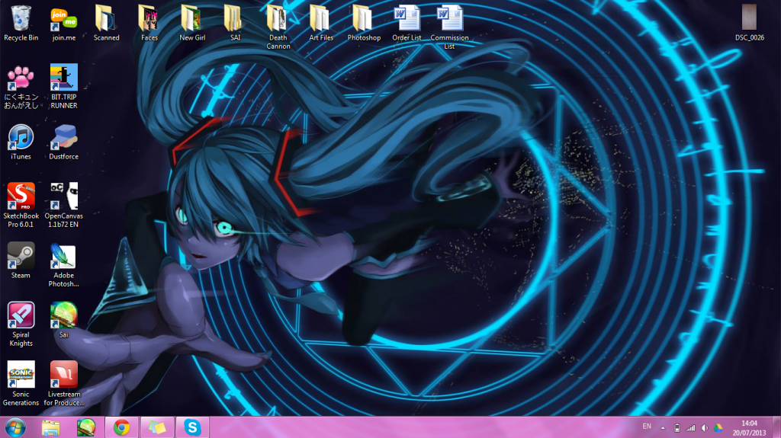781x438 pixels.
Task: Open the clock showing 14:04
Action: tap(749, 428)
